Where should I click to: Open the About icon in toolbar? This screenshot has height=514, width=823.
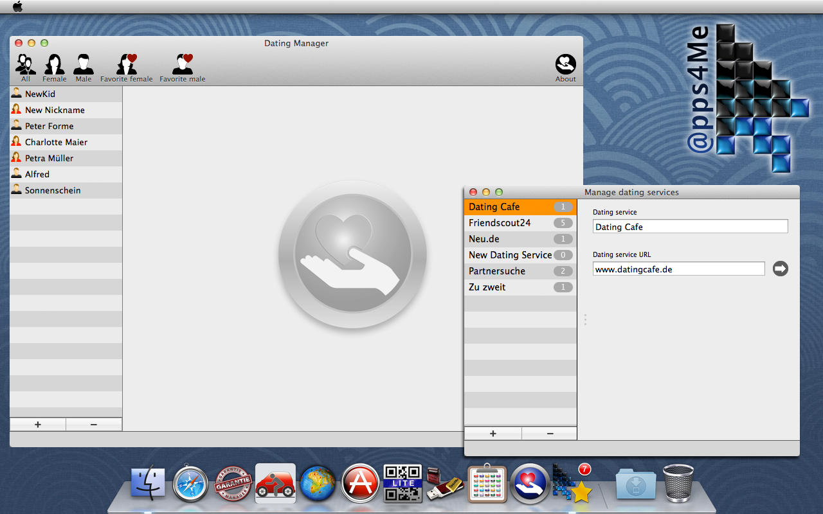coord(565,67)
